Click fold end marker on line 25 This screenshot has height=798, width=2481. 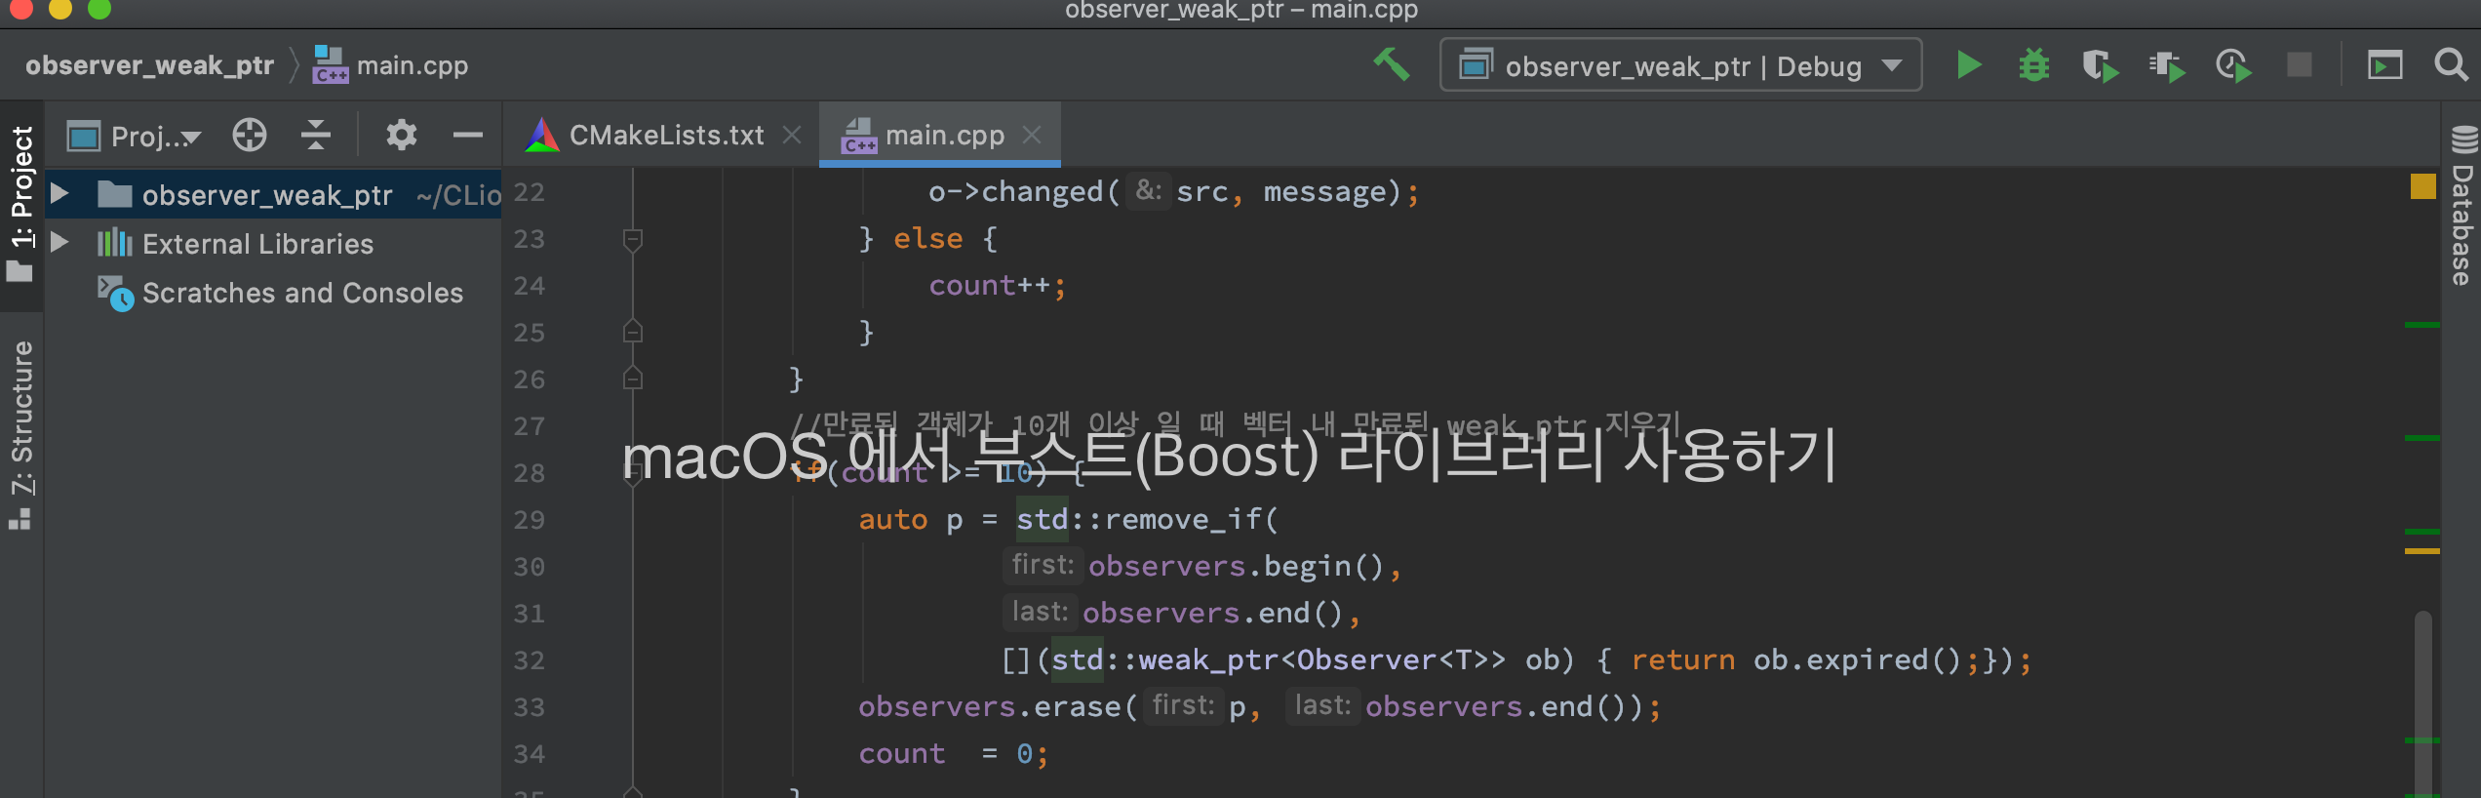click(x=633, y=332)
